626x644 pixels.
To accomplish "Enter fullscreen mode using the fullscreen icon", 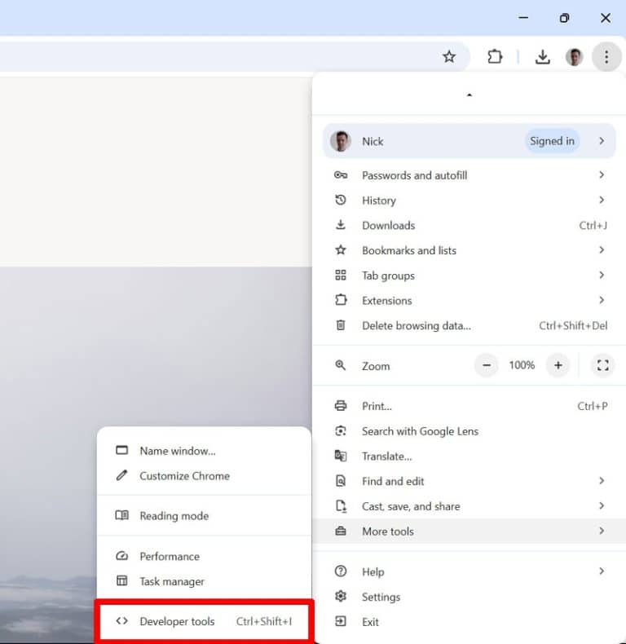I will tap(602, 365).
